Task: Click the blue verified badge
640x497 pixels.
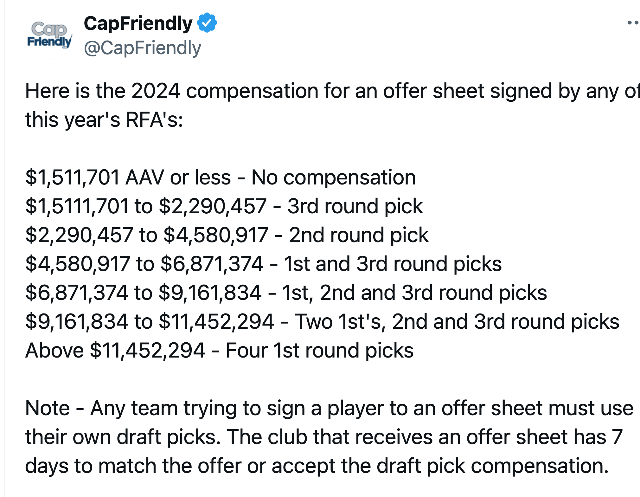Action: point(207,23)
